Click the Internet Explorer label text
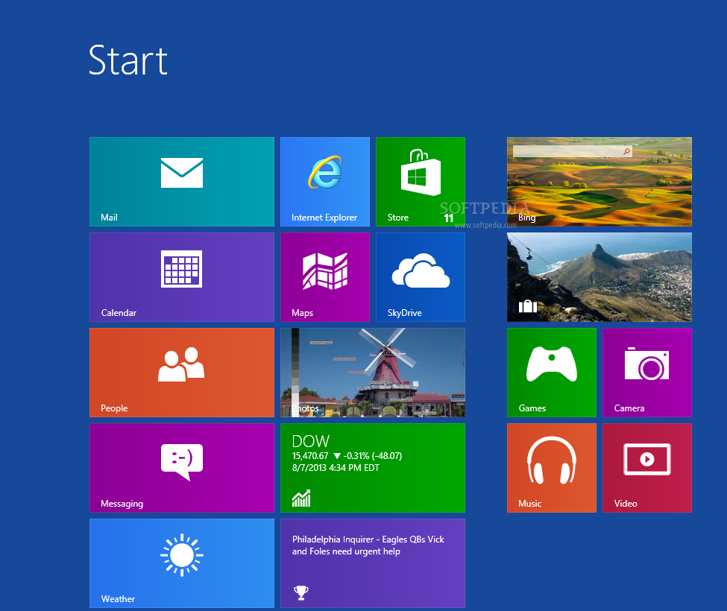This screenshot has height=611, width=727. 324,218
